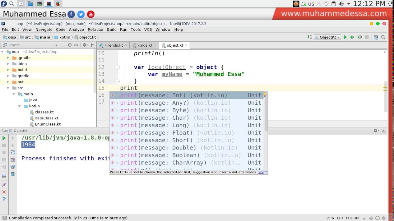Open the File menu
The width and height of the screenshot is (394, 221).
tap(5, 29)
